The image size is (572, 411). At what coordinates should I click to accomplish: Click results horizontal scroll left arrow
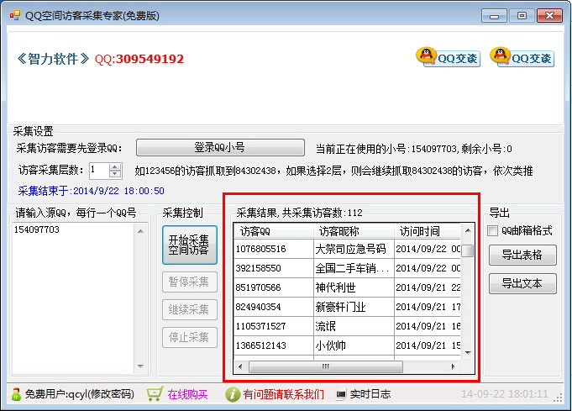point(240,366)
